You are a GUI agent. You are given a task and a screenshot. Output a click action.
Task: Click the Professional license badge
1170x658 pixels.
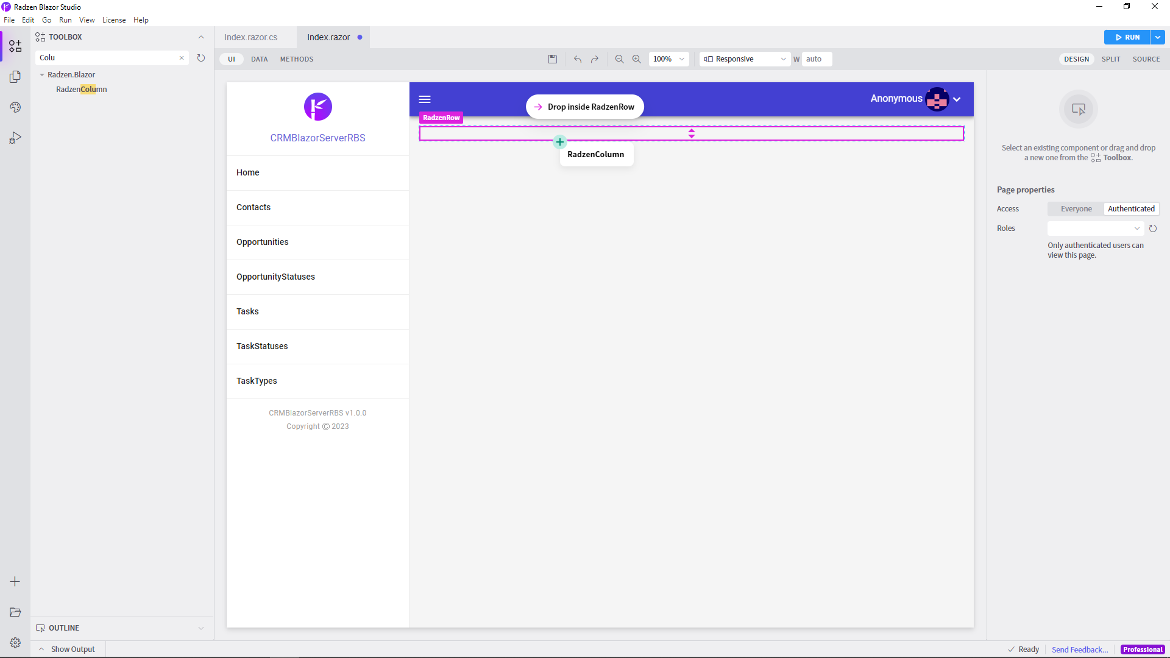1143,649
